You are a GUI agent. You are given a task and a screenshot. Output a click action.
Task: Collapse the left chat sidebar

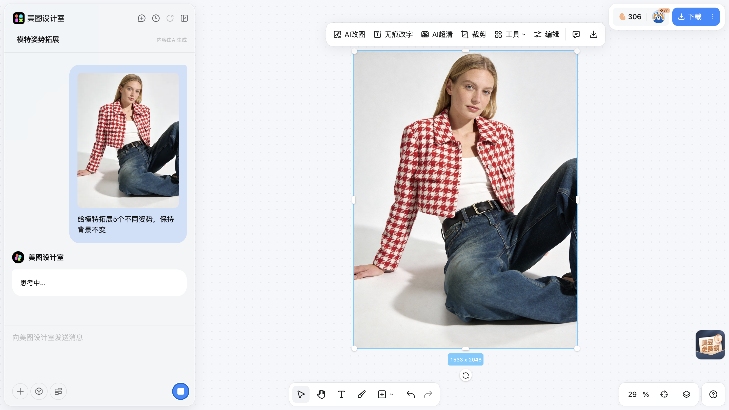coord(184,18)
